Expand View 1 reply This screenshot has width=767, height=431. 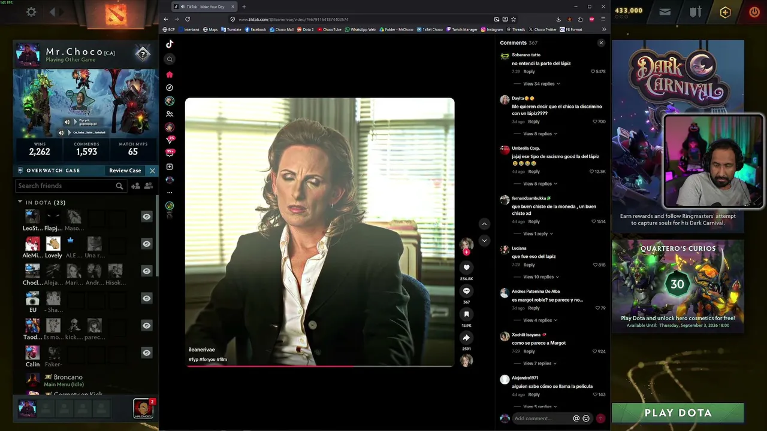pos(537,233)
